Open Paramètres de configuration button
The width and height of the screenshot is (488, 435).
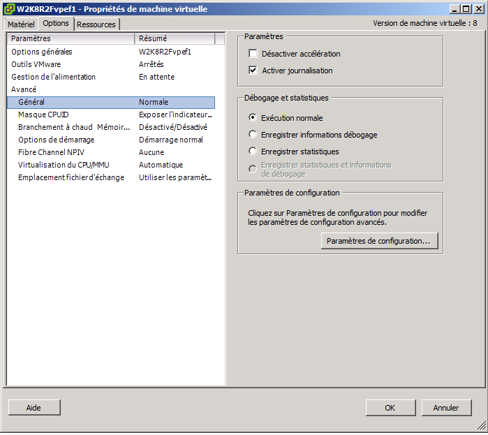click(x=379, y=241)
